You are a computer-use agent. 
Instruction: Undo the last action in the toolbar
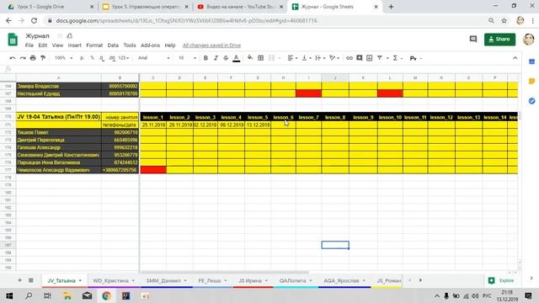pyautogui.click(x=13, y=58)
